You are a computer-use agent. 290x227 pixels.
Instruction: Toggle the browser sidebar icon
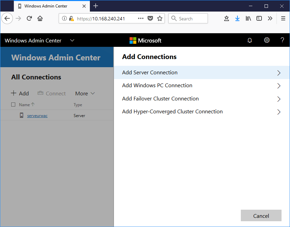pyautogui.click(x=259, y=18)
